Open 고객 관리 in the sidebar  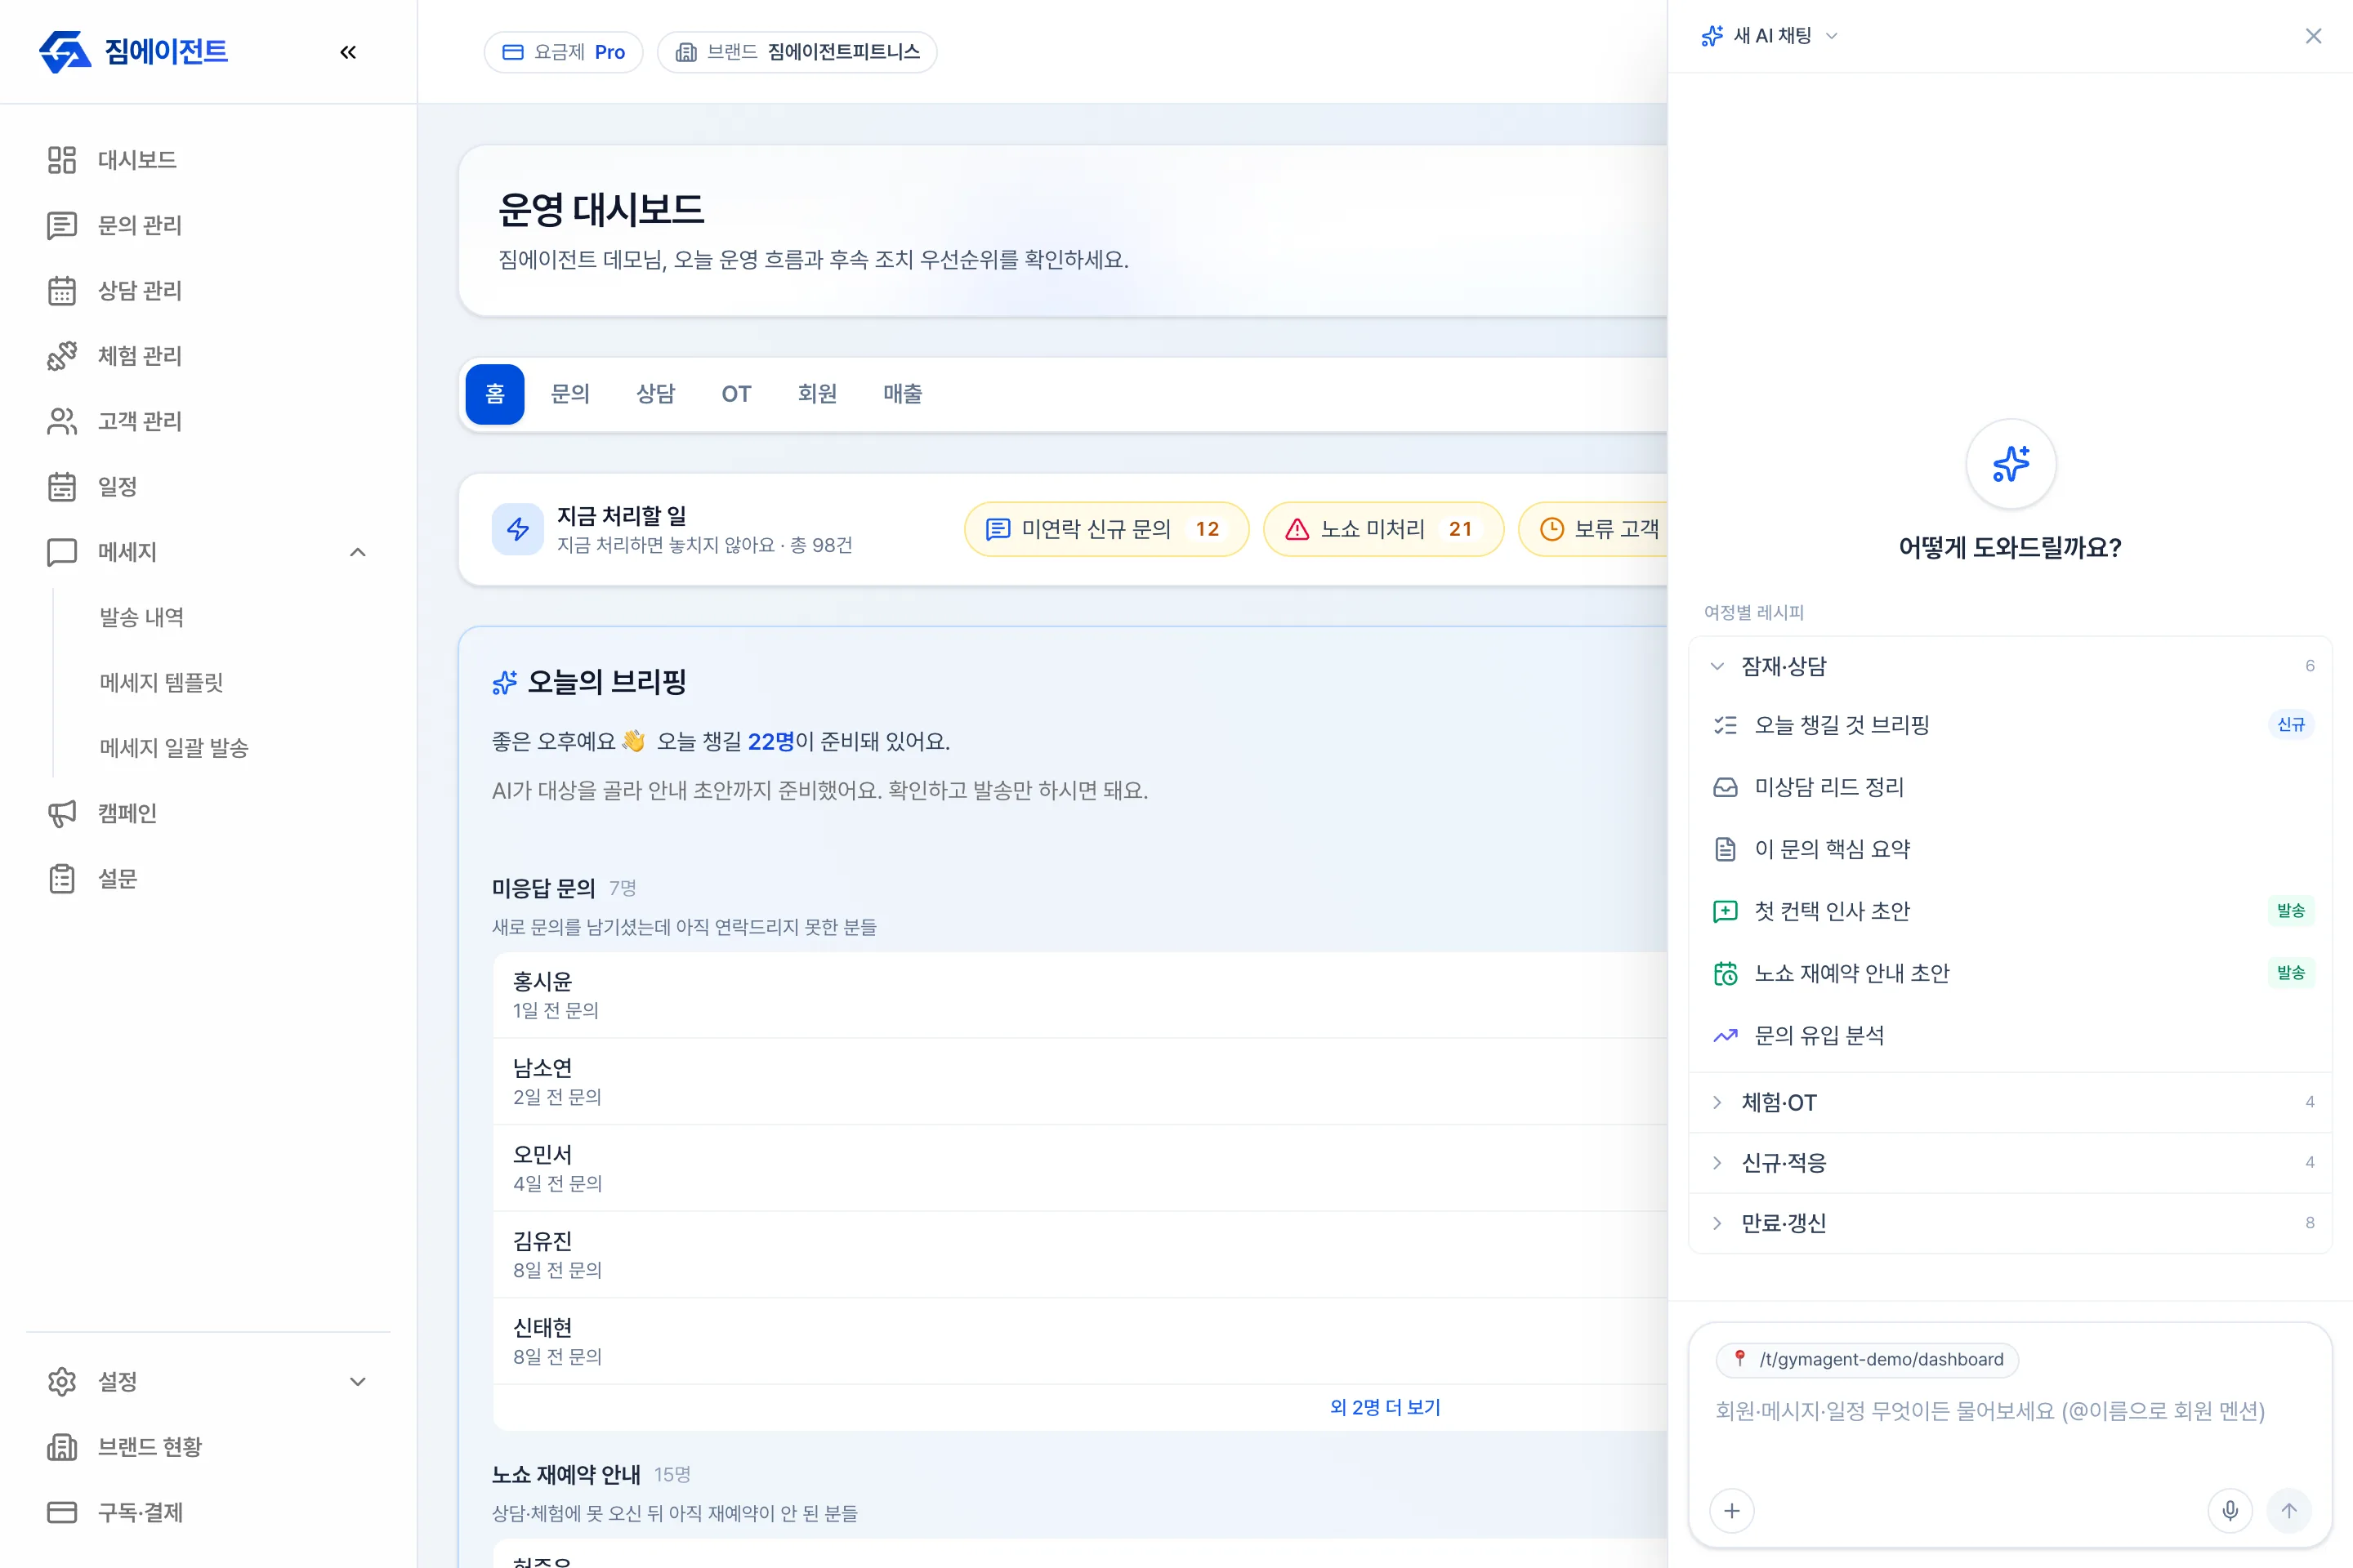coord(208,421)
